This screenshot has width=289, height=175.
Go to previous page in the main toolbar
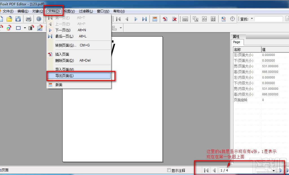point(127,19)
